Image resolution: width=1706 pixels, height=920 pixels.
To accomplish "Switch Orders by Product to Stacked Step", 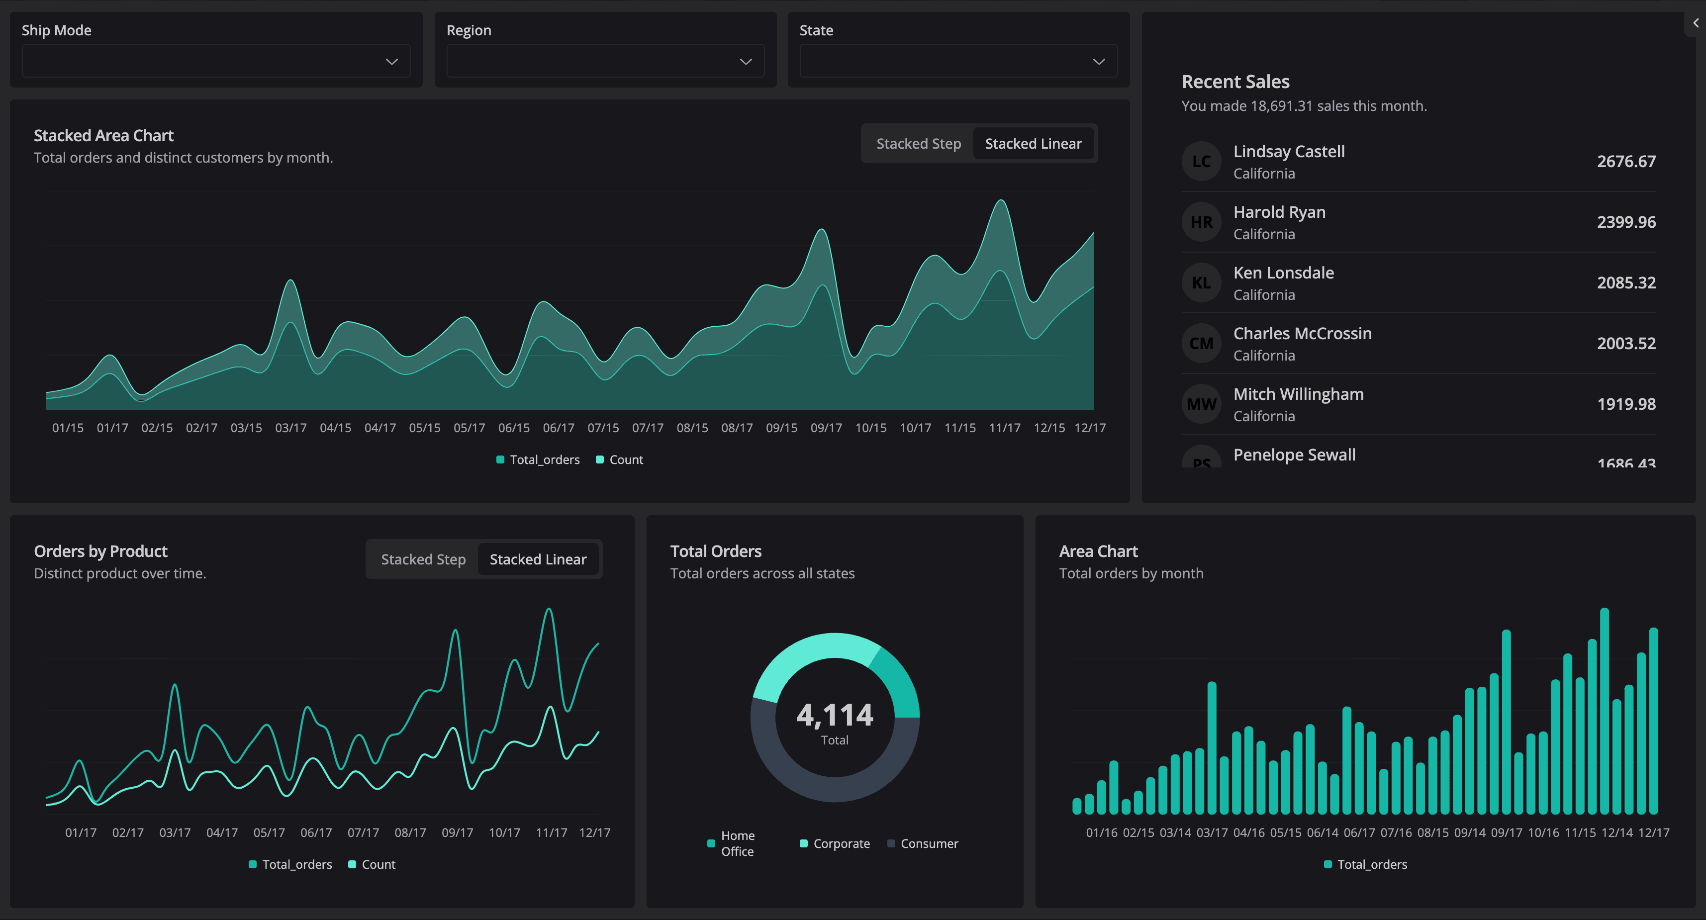I will pyautogui.click(x=423, y=559).
